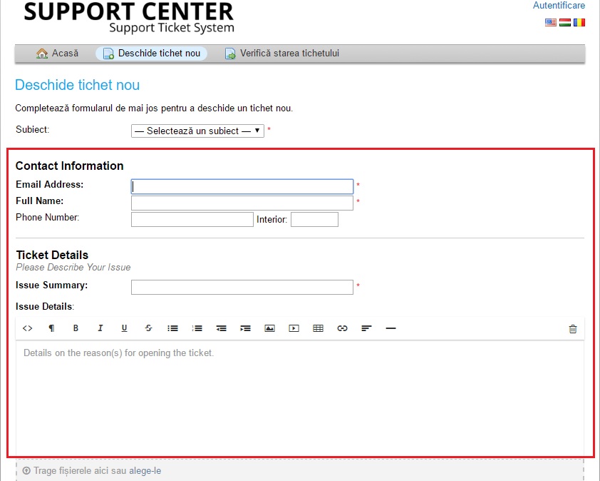
Task: Click the Autentificare link
Action: pyautogui.click(x=559, y=6)
